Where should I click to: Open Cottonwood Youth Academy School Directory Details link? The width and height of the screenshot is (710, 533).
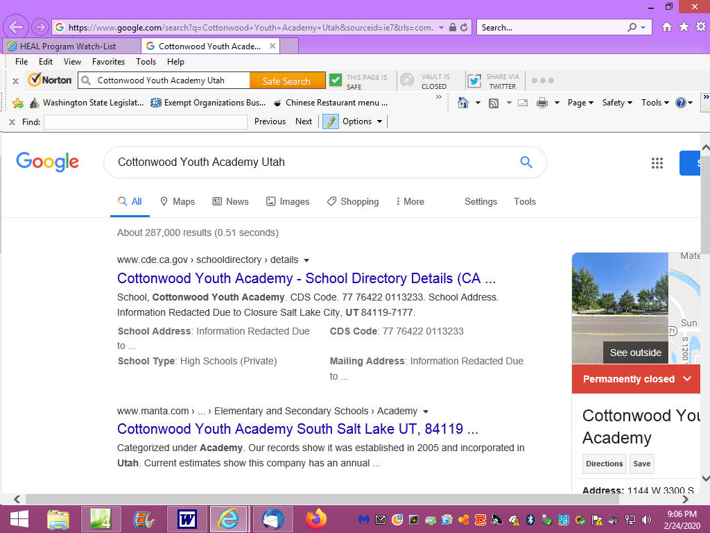coord(306,278)
